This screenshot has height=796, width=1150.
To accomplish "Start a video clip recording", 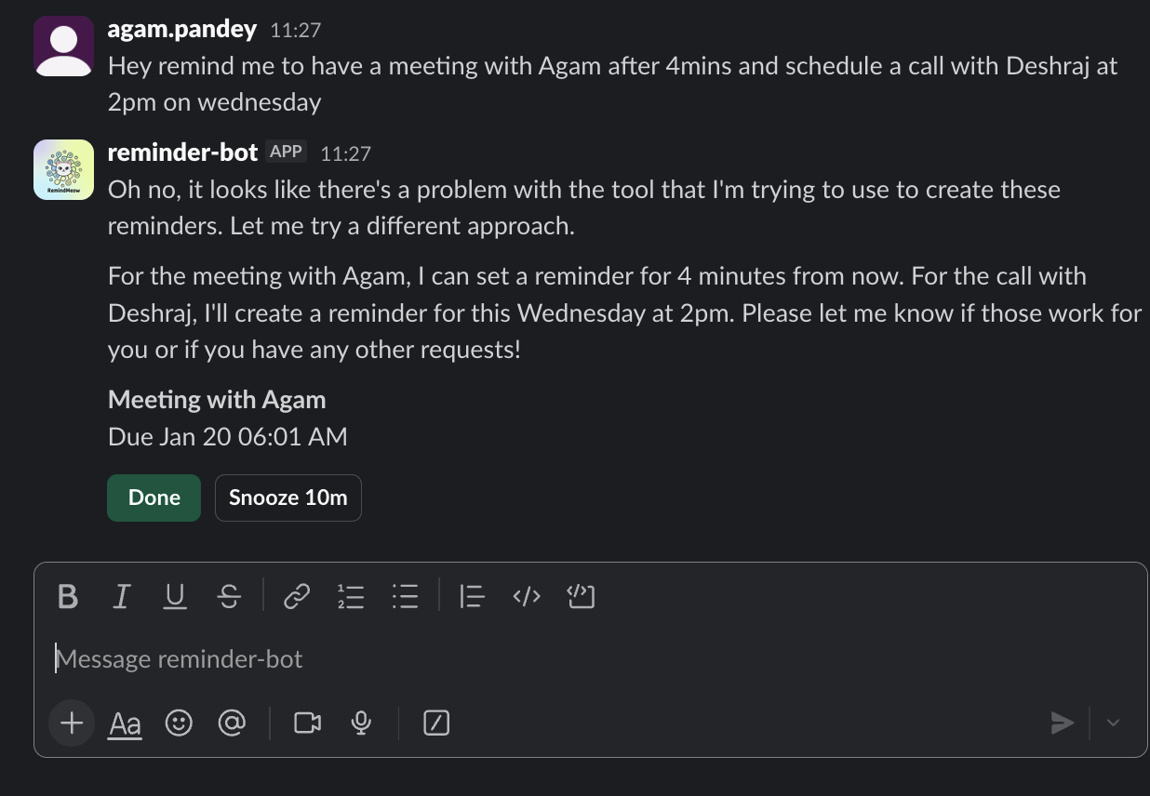I will click(307, 723).
